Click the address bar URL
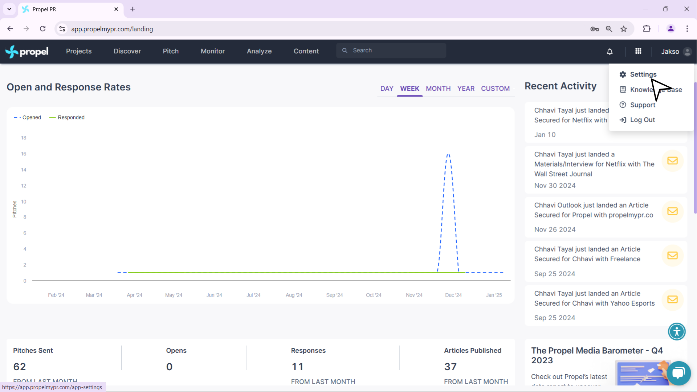Viewport: 697px width, 392px height. point(112,29)
